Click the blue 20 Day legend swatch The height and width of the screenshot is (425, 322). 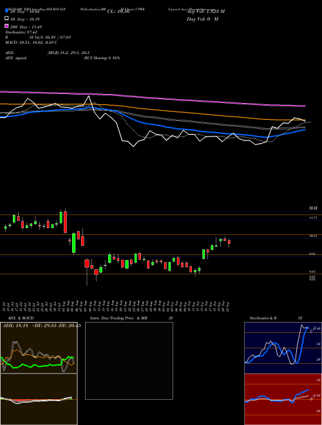[7, 11]
